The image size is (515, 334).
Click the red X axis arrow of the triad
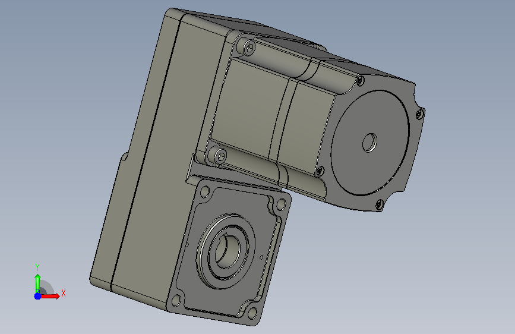[49, 296]
